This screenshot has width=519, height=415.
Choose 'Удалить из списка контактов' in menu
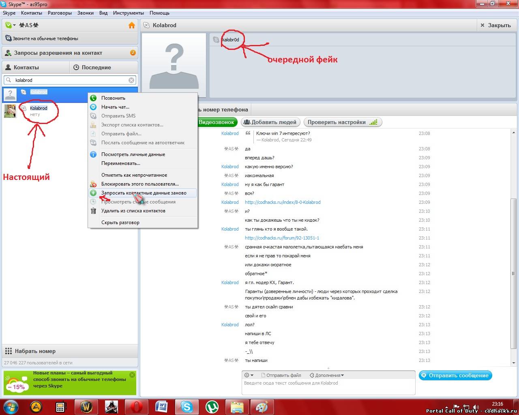tap(143, 211)
